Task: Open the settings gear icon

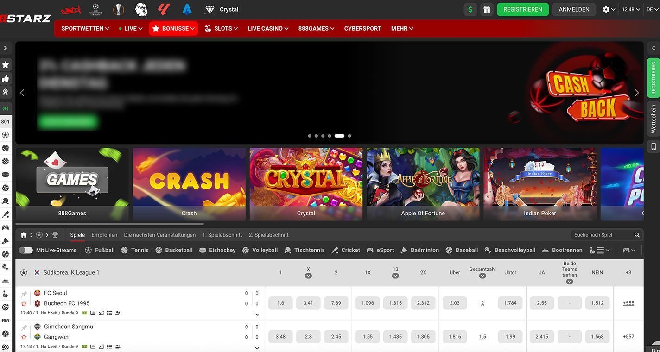Action: (x=606, y=9)
